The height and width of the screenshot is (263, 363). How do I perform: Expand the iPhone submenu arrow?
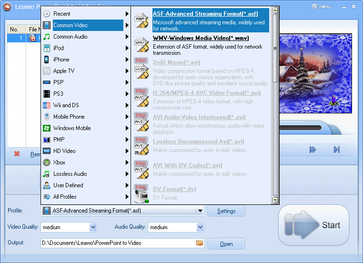pyautogui.click(x=127, y=60)
